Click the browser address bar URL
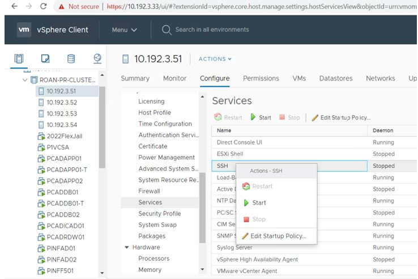 [261, 6]
